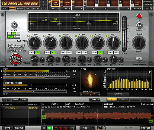Switch to PRESET scope tab
The image size is (154, 130).
coord(4,8)
